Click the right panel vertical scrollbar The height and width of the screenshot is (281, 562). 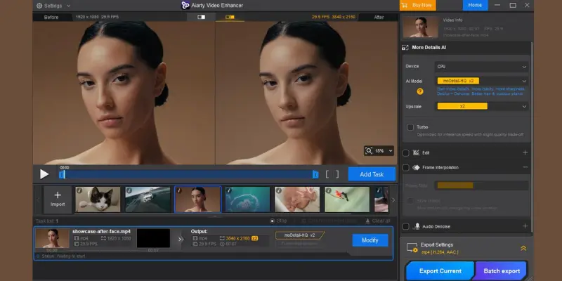pos(532,136)
